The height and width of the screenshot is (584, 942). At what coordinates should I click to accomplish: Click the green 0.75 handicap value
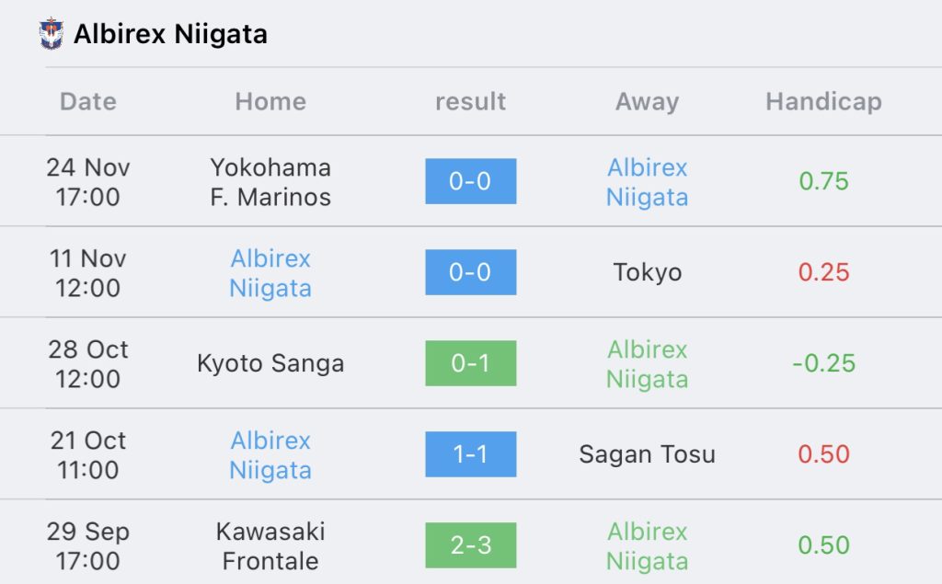[823, 181]
